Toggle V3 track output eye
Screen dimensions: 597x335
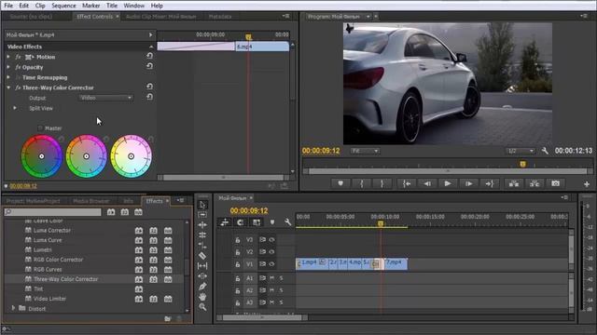coord(271,240)
